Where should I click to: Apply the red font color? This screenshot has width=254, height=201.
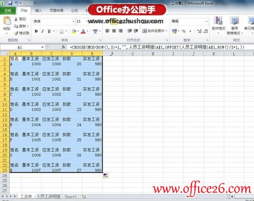tap(83, 31)
